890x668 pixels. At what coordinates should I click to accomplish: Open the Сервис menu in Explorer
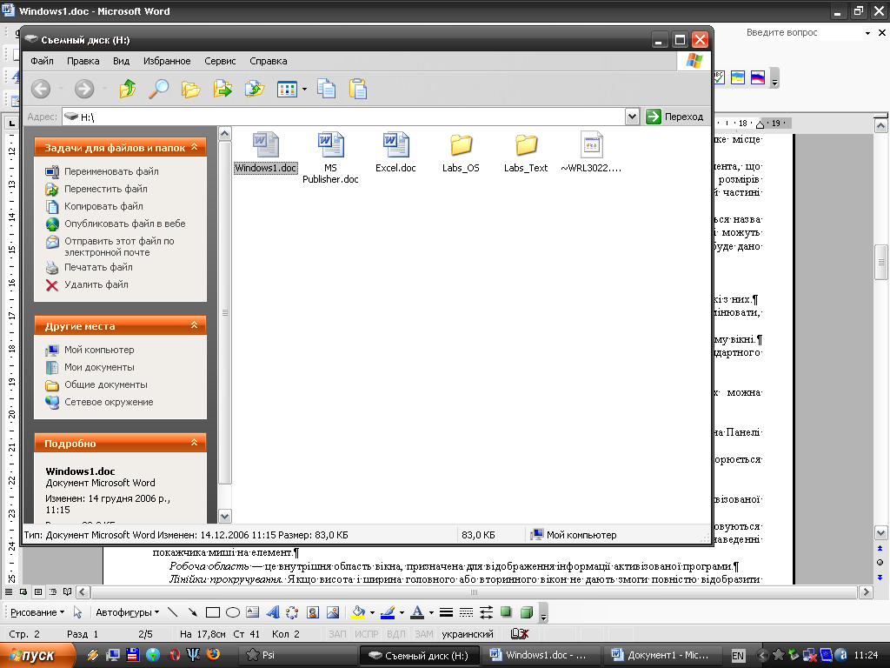click(220, 61)
